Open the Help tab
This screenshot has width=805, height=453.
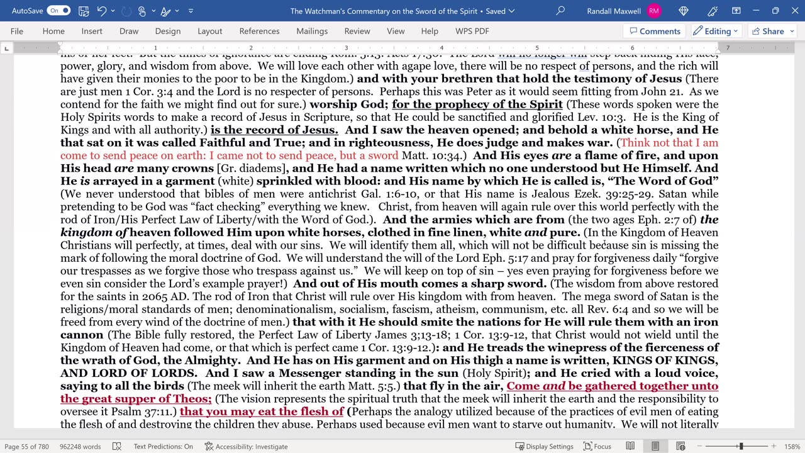[430, 31]
